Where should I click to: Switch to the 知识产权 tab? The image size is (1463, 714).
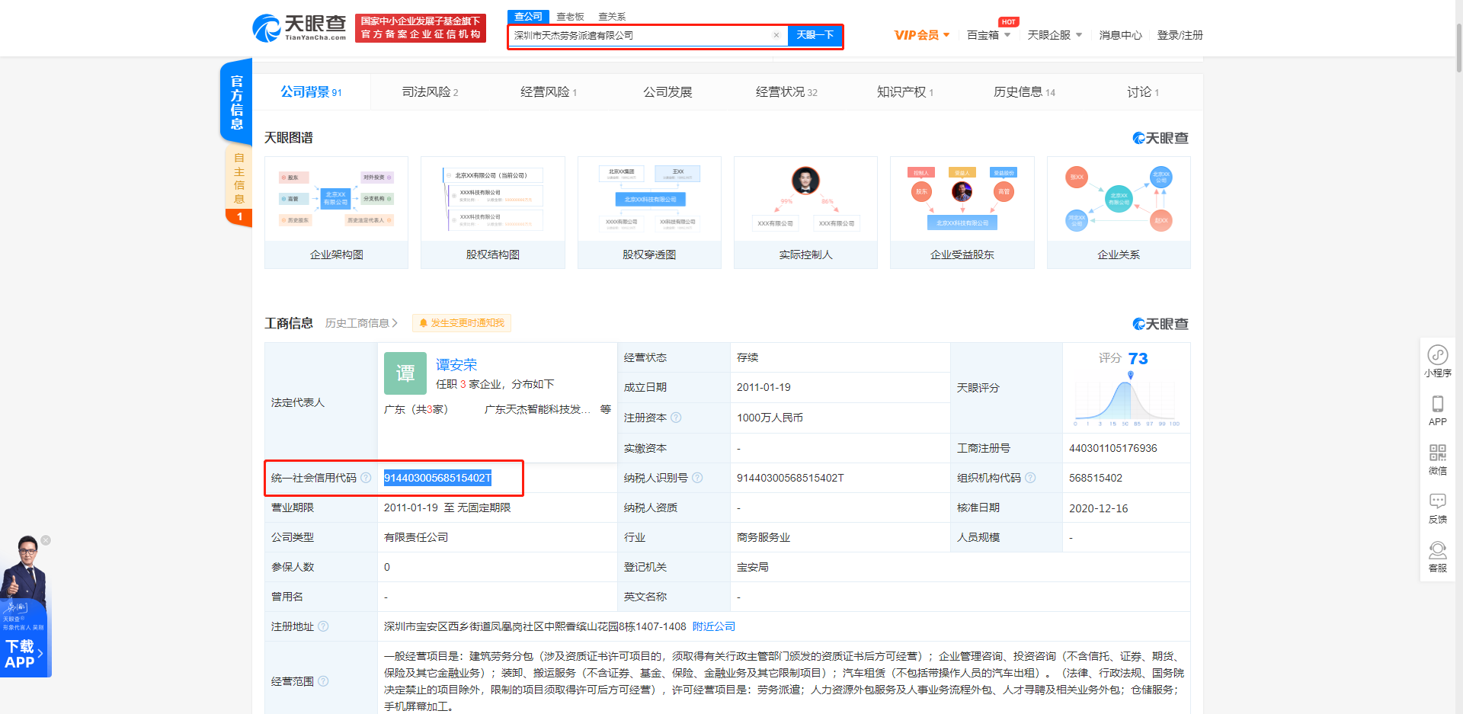(904, 92)
